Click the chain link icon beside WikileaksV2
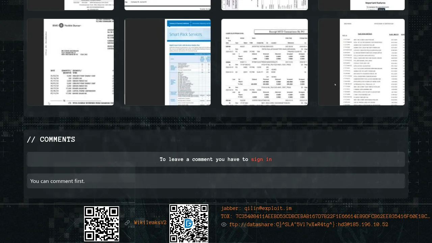Screen dimensions: 432x243 pos(127,223)
